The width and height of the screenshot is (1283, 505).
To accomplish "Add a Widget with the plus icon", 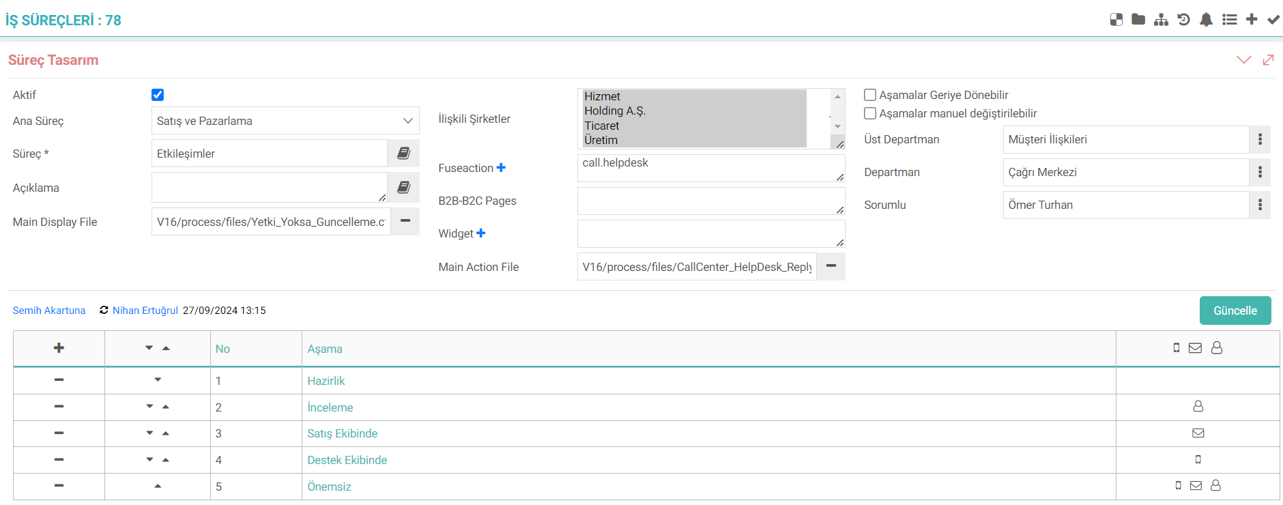I will (x=481, y=233).
